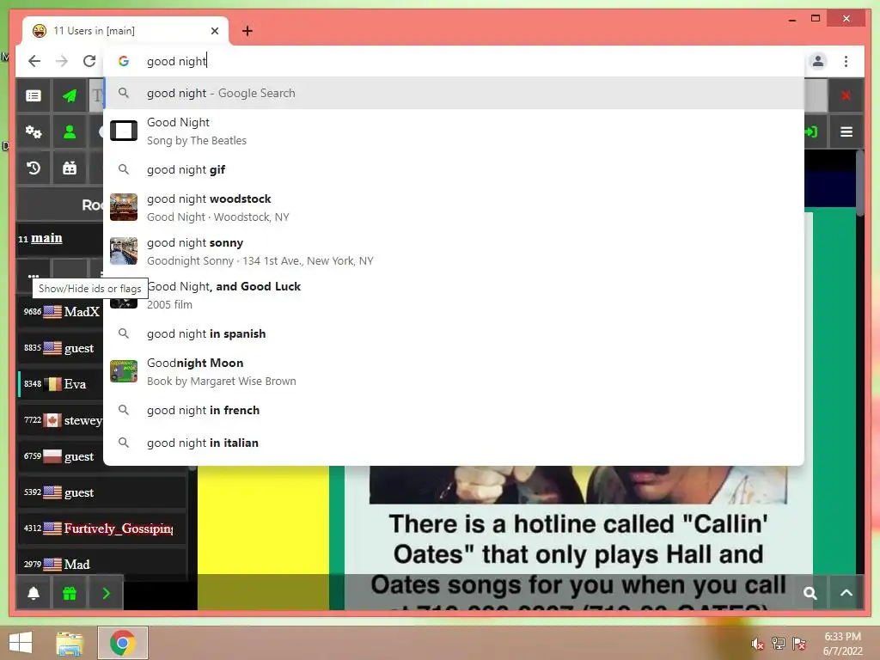The height and width of the screenshot is (660, 880).
Task: Open the chat hamburger menu
Action: pyautogui.click(x=846, y=131)
